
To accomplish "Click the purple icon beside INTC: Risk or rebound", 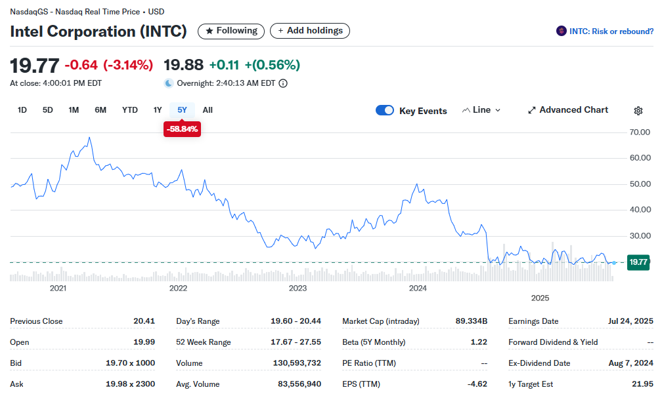I will pos(561,31).
